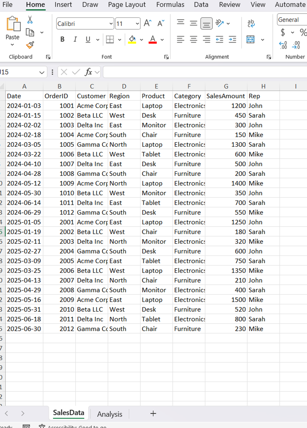This screenshot has height=428, width=307.
Task: Open the Formulas ribbon tab
Action: [x=170, y=5]
